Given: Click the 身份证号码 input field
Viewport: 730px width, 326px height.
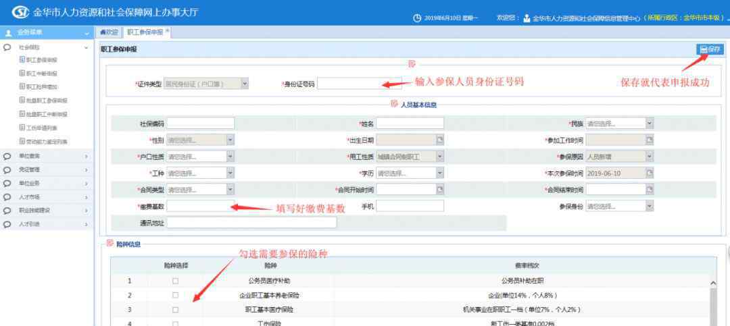Looking at the screenshot, I should (346, 84).
